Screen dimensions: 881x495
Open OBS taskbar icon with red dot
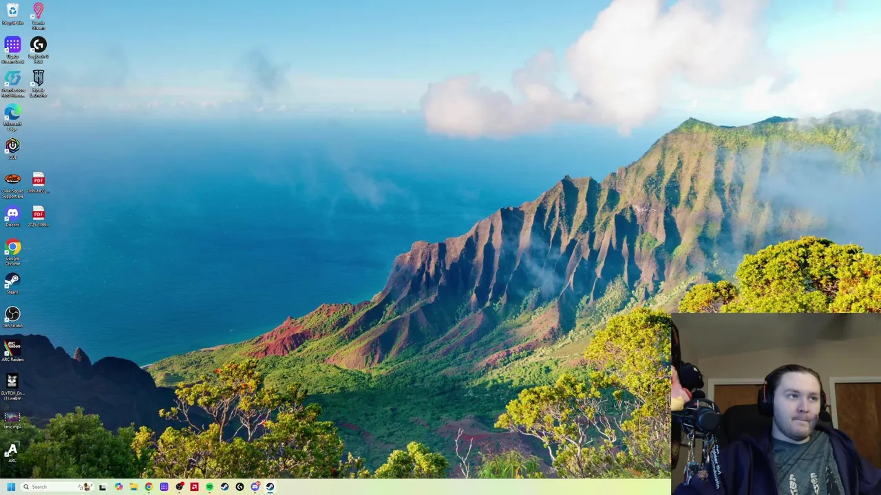(x=180, y=487)
